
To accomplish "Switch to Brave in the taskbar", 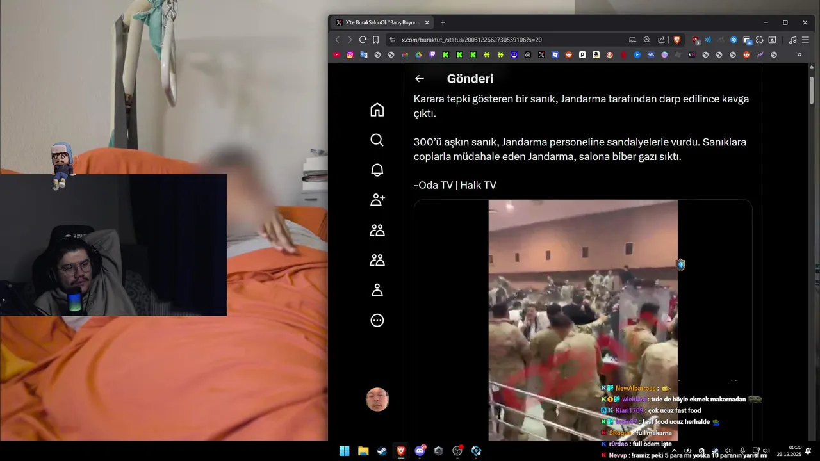I will 401,451.
